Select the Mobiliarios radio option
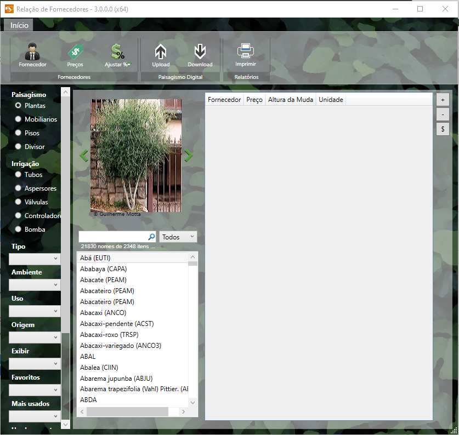Screen dimensions: 459x435 [x=19, y=119]
